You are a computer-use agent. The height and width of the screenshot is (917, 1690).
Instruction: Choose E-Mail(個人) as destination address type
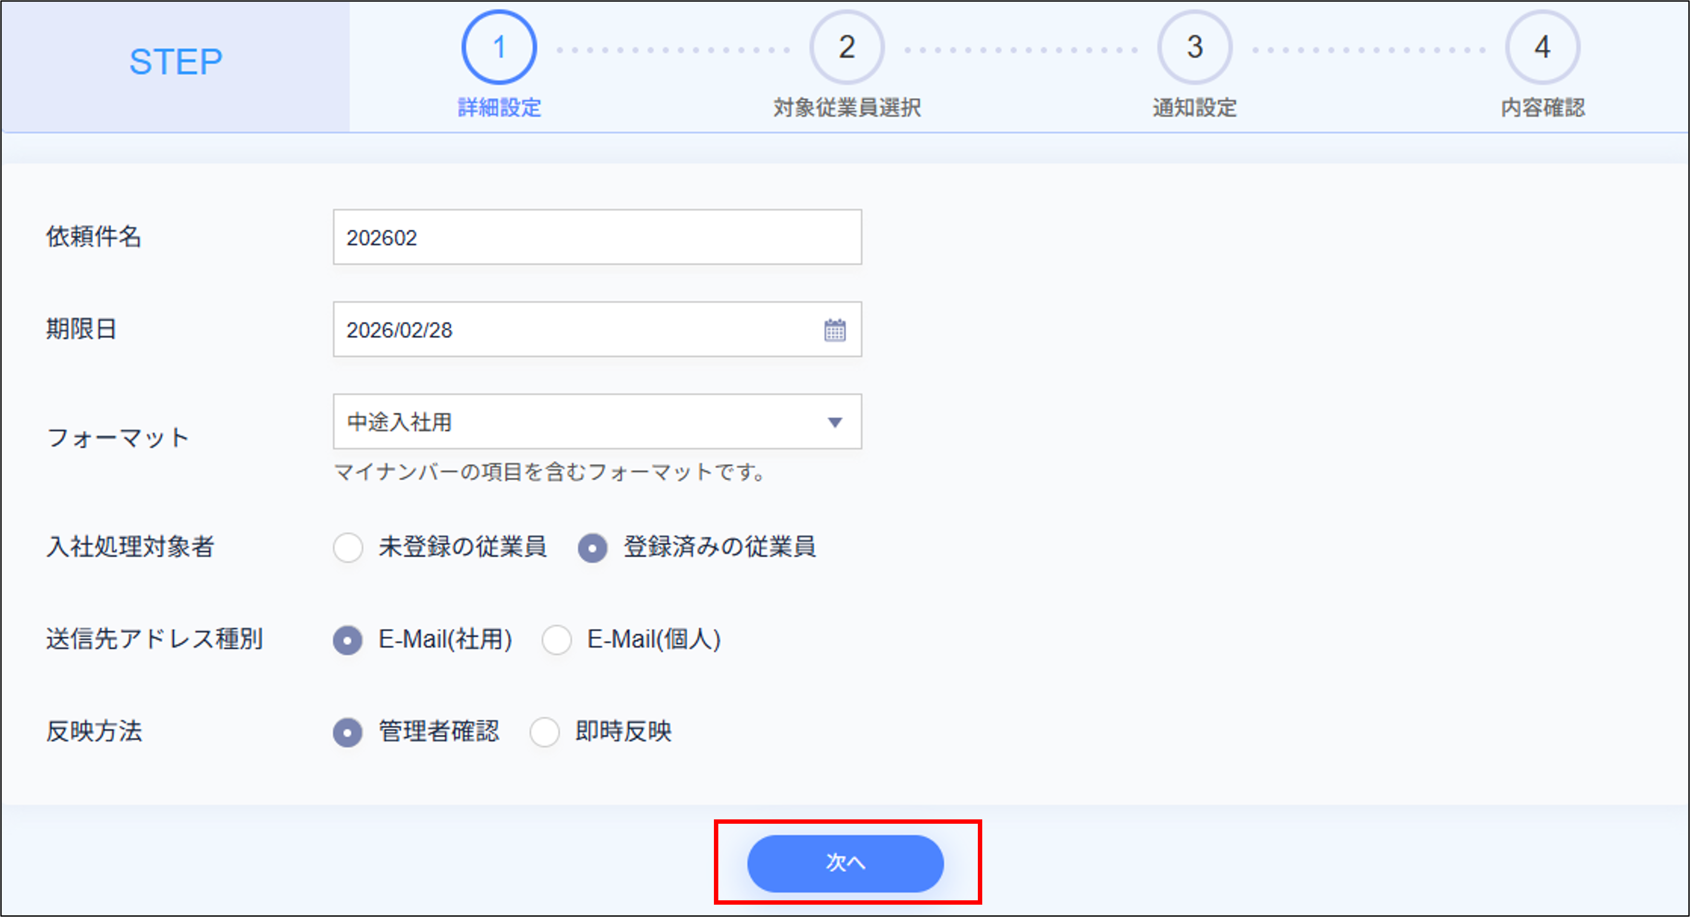point(556,640)
